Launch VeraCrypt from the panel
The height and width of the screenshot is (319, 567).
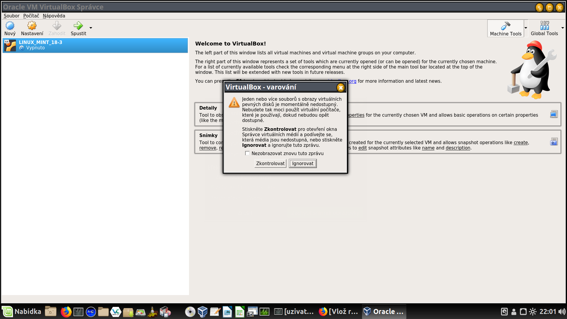click(115, 312)
